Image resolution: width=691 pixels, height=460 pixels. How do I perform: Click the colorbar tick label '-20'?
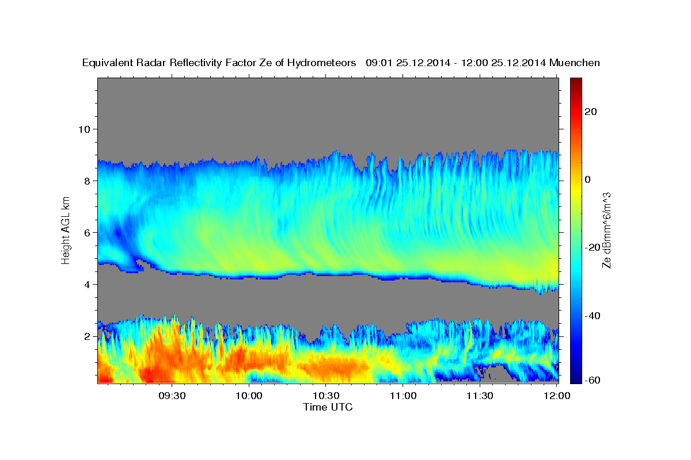coord(594,247)
